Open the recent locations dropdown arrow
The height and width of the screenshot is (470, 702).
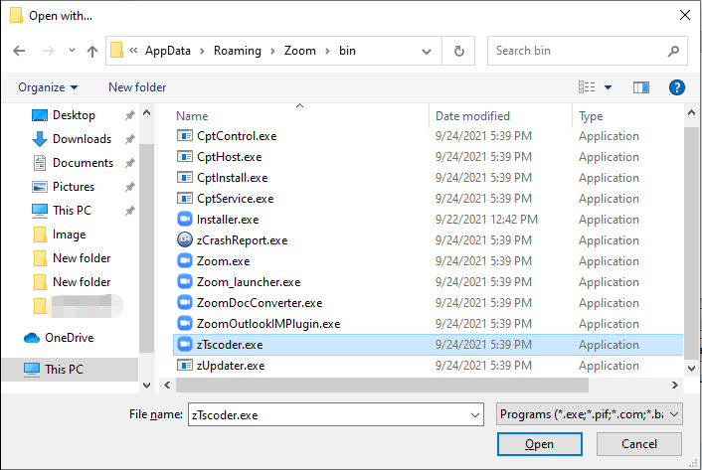click(72, 50)
